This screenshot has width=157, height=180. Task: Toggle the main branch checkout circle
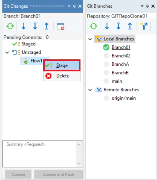click(x=106, y=81)
